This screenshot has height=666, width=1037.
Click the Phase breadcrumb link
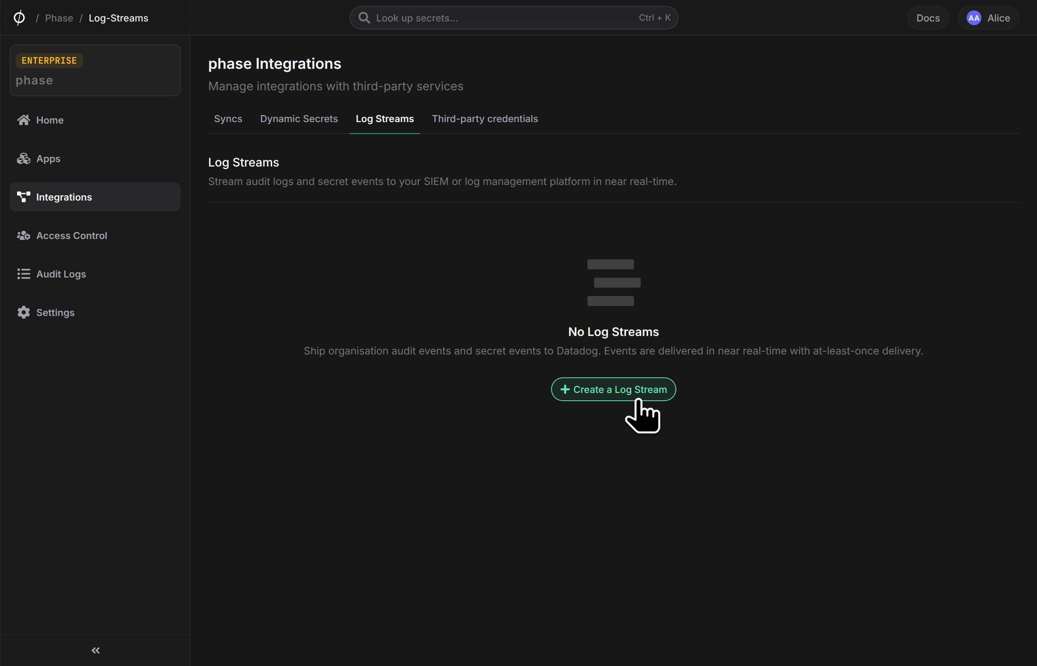(59, 18)
